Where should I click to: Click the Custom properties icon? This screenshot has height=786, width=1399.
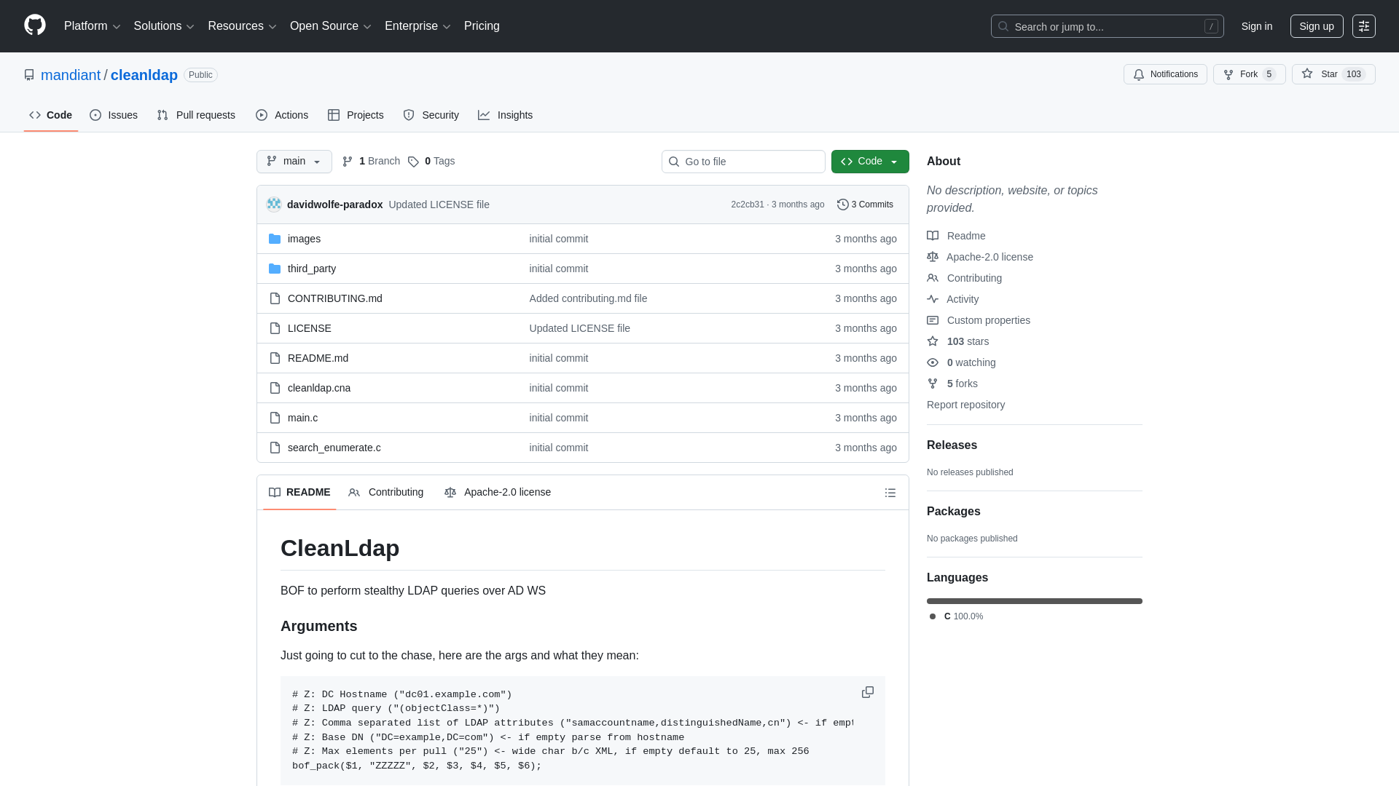(933, 320)
